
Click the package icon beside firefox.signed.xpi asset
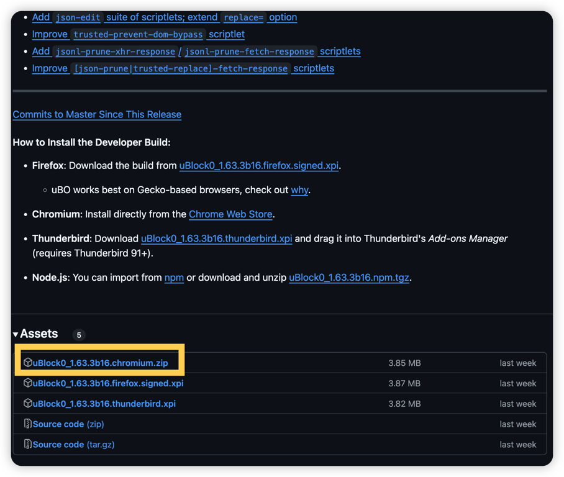point(28,383)
